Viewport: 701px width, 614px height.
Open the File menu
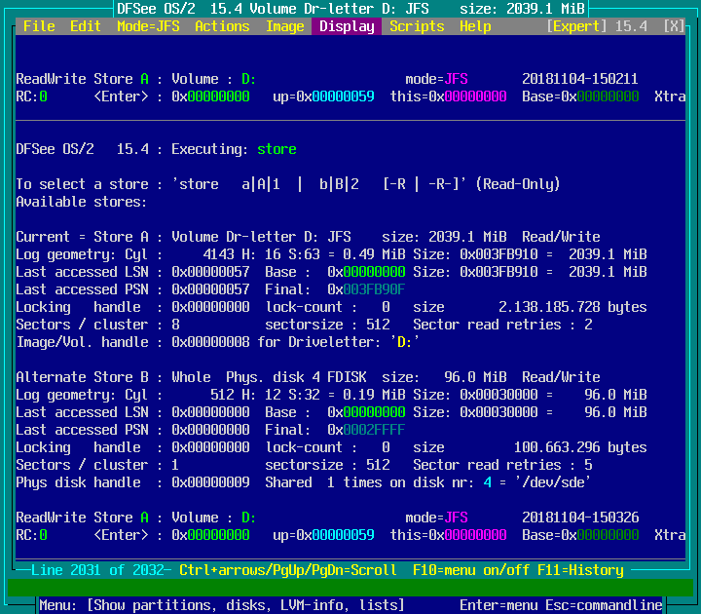coord(39,26)
